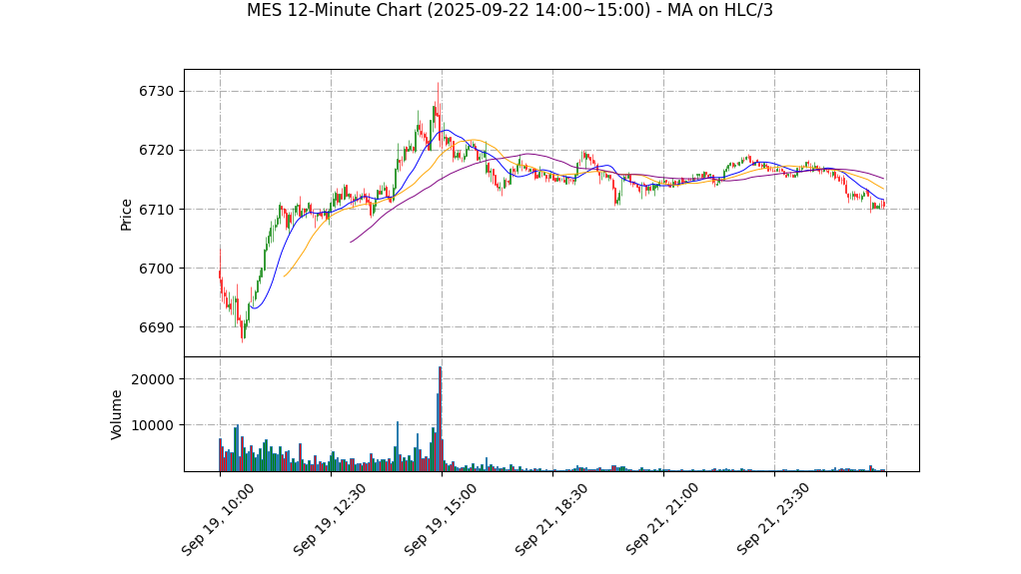
Task: Click the 'Sep 21, 23:30' time label
Action: click(773, 519)
